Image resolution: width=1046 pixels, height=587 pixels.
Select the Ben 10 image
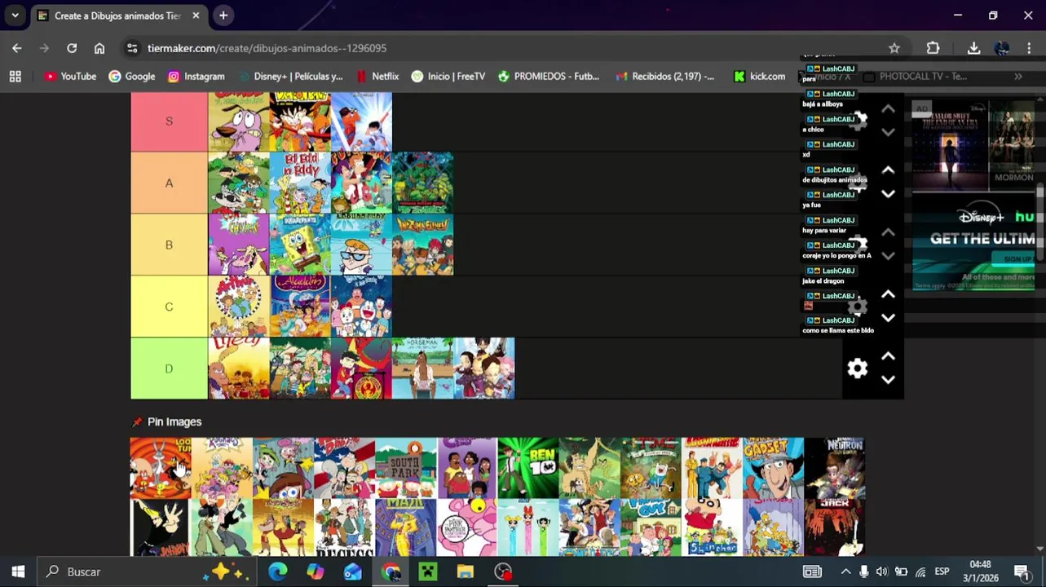(x=528, y=468)
